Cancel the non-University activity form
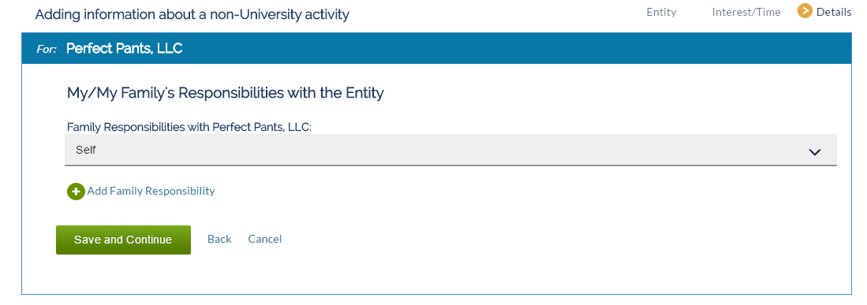 (265, 239)
